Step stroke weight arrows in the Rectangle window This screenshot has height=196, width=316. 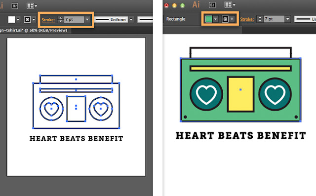pyautogui.click(x=260, y=19)
